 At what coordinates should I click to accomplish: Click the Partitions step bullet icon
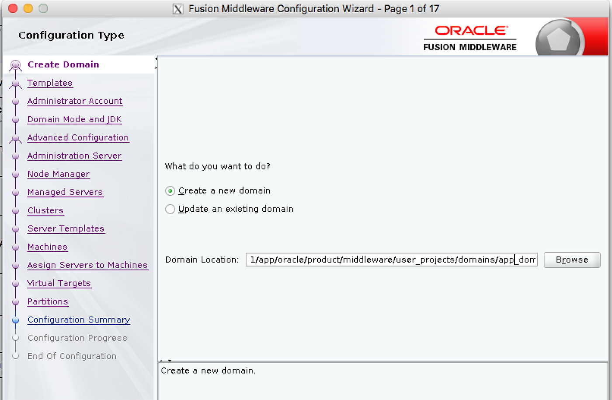[x=16, y=302]
